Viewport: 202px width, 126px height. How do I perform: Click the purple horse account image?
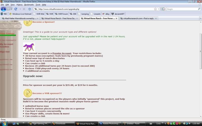point(29,47)
